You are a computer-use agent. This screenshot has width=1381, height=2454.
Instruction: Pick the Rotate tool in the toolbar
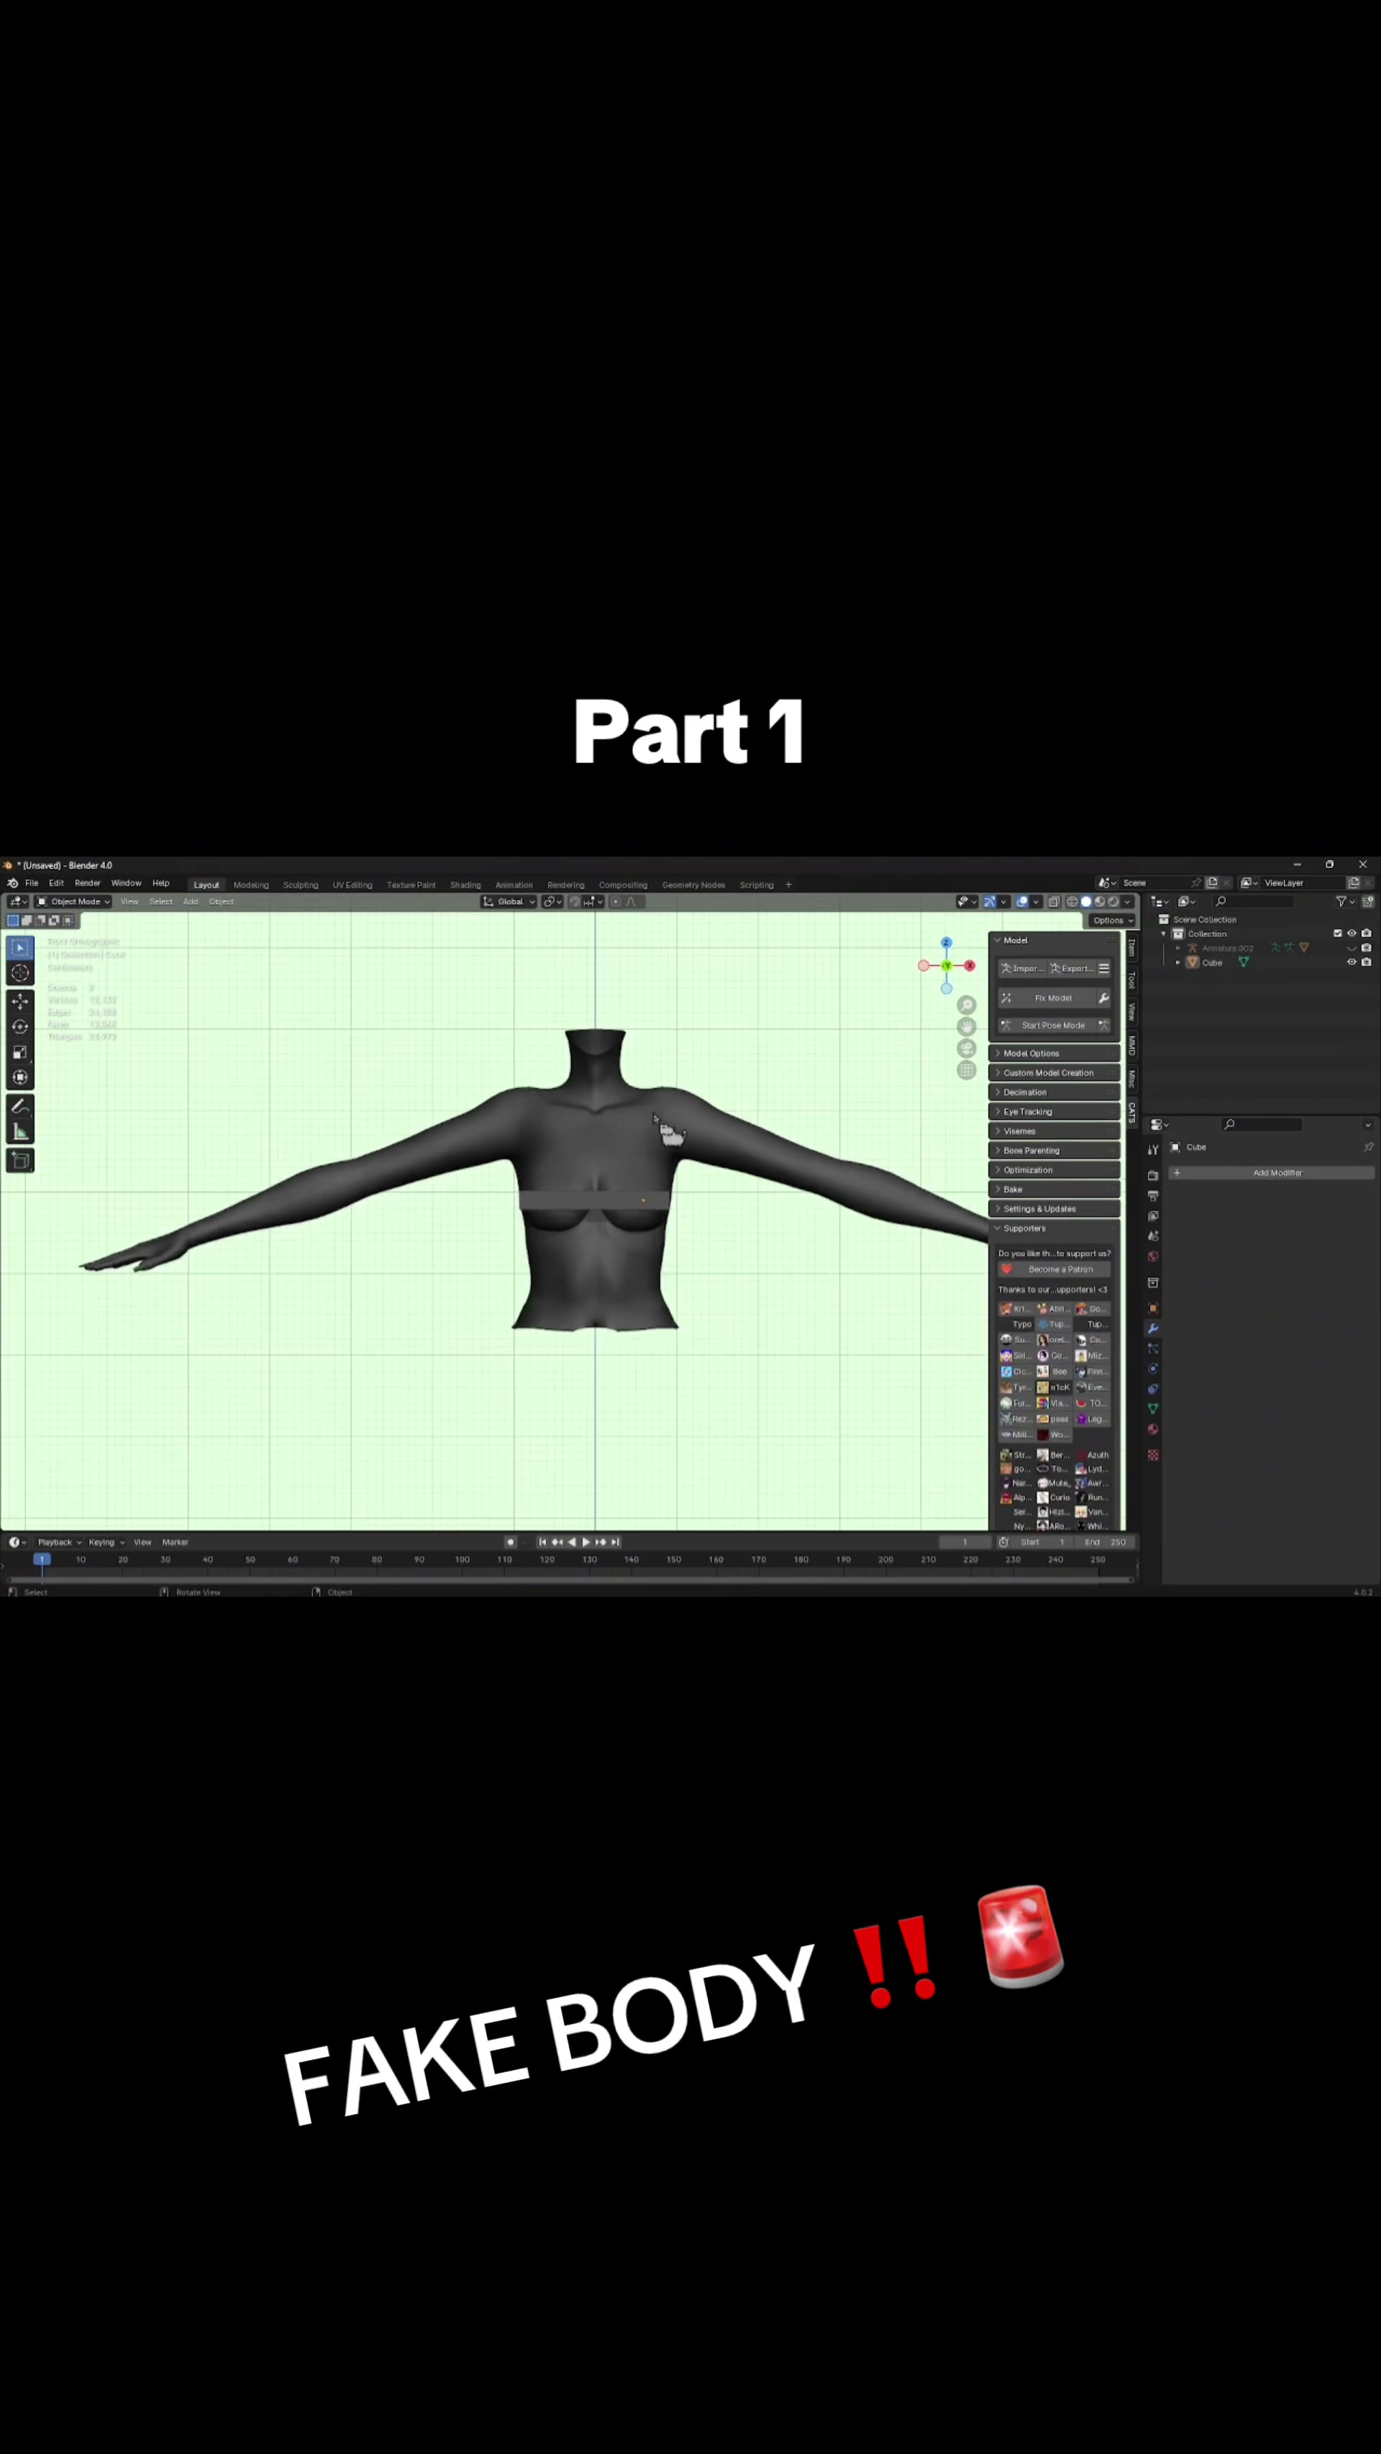(20, 1027)
